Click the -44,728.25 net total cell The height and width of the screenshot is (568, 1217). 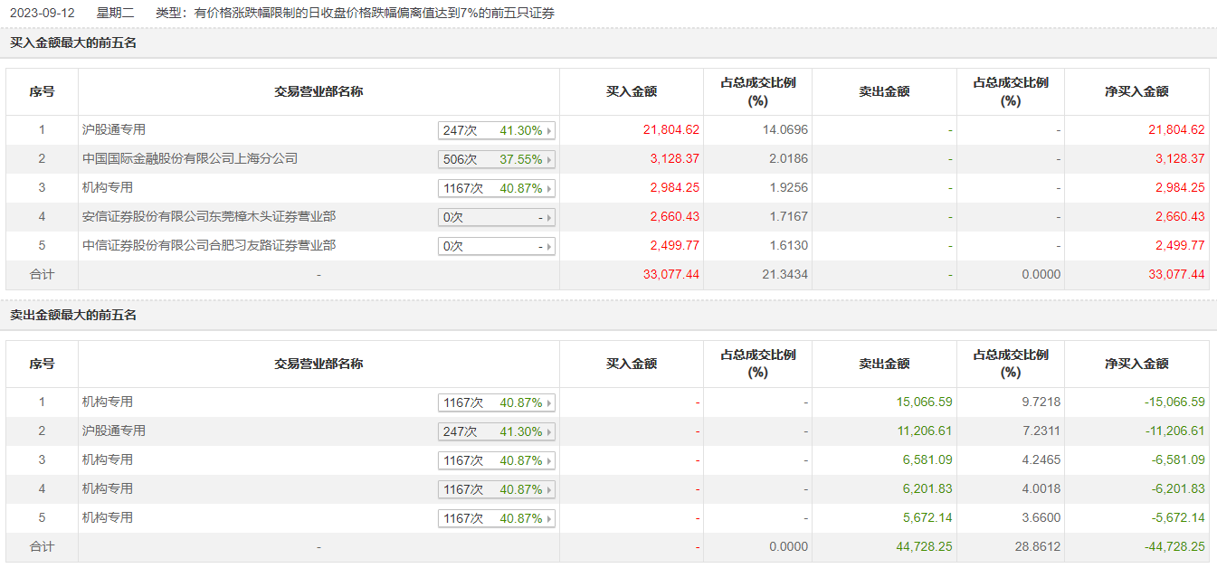click(1174, 547)
